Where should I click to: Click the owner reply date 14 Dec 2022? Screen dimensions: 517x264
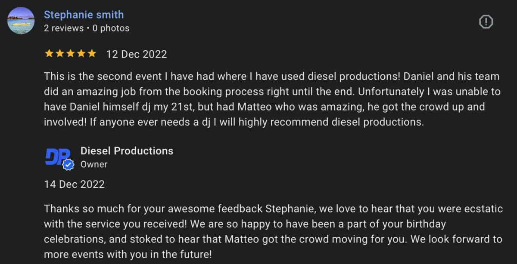coord(74,184)
